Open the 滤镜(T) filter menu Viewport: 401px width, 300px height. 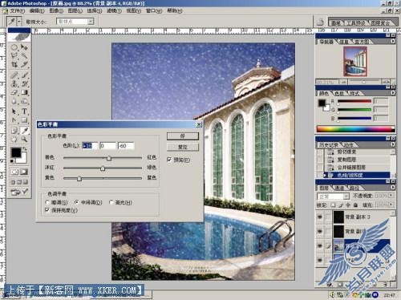pos(114,11)
